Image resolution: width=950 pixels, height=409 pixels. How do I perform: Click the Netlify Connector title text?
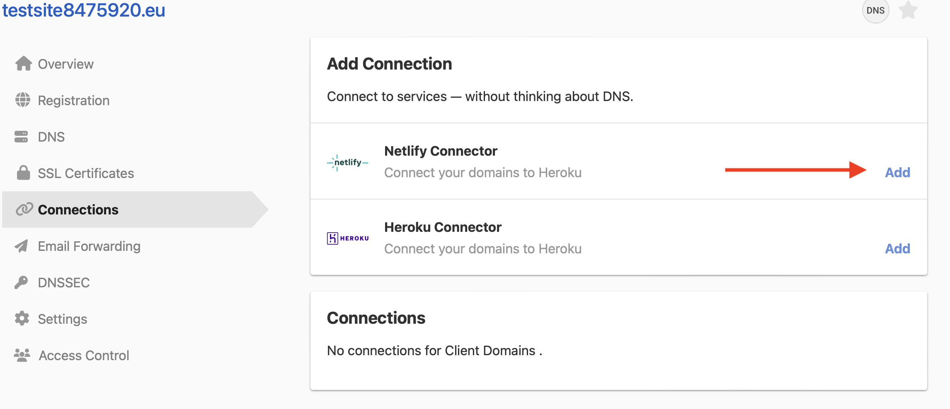coord(441,151)
